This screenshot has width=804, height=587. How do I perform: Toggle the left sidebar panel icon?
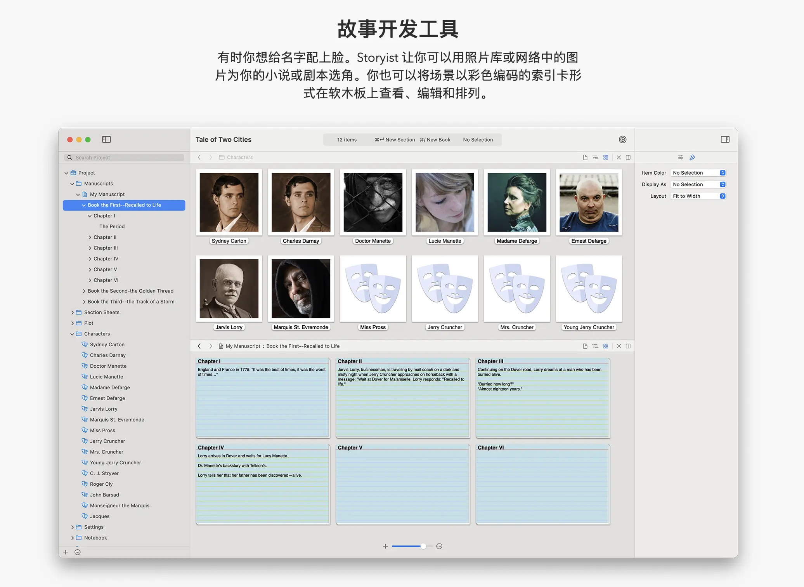pyautogui.click(x=106, y=139)
